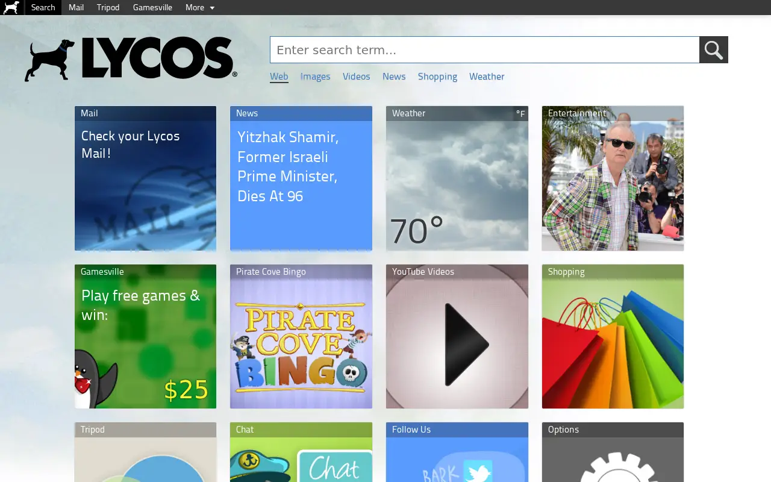The height and width of the screenshot is (482, 771).
Task: Open Mail from the top navigation bar
Action: 76,7
